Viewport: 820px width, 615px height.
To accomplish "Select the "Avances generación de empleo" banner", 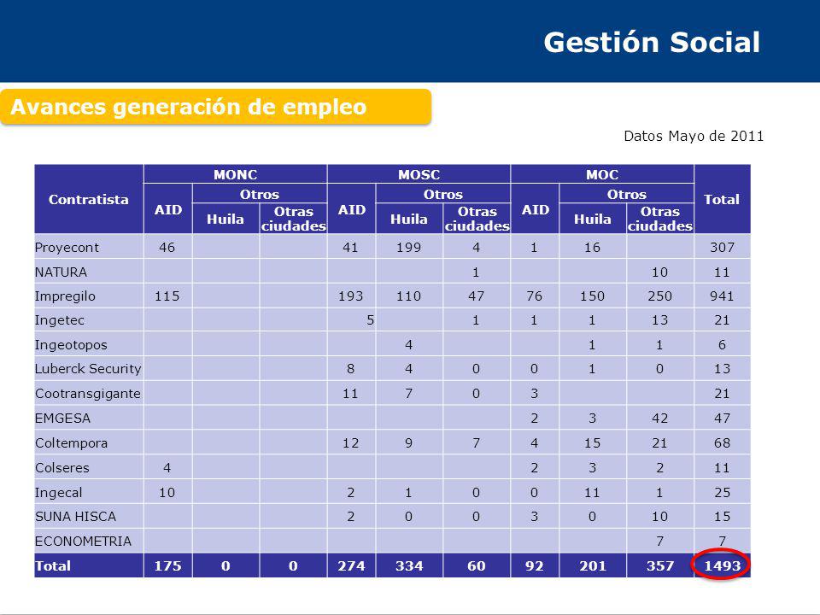I will [x=215, y=108].
